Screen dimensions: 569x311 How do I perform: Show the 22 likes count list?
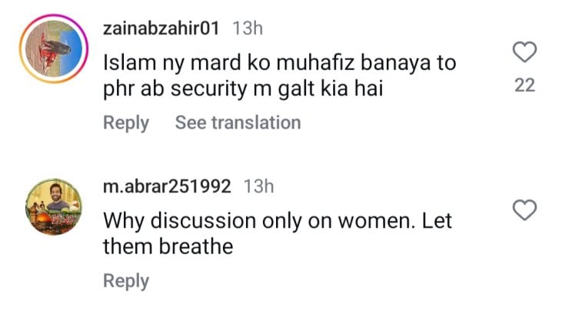[x=524, y=86]
